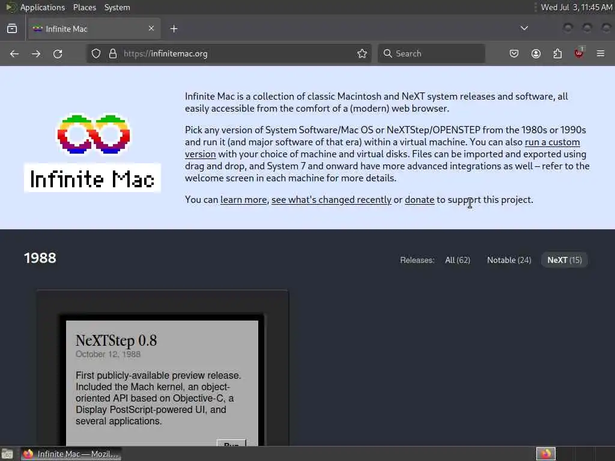Click the browser forward arrow
The width and height of the screenshot is (615, 461).
[x=36, y=53]
